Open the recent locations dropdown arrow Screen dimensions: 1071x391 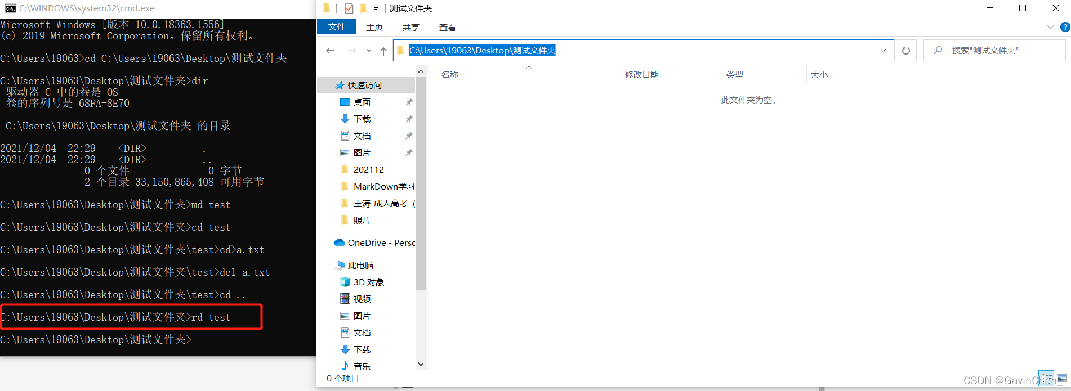click(x=369, y=51)
